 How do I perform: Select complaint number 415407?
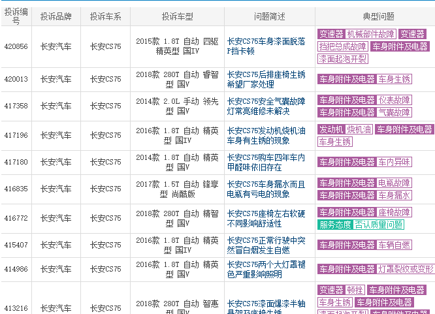coord(16,245)
